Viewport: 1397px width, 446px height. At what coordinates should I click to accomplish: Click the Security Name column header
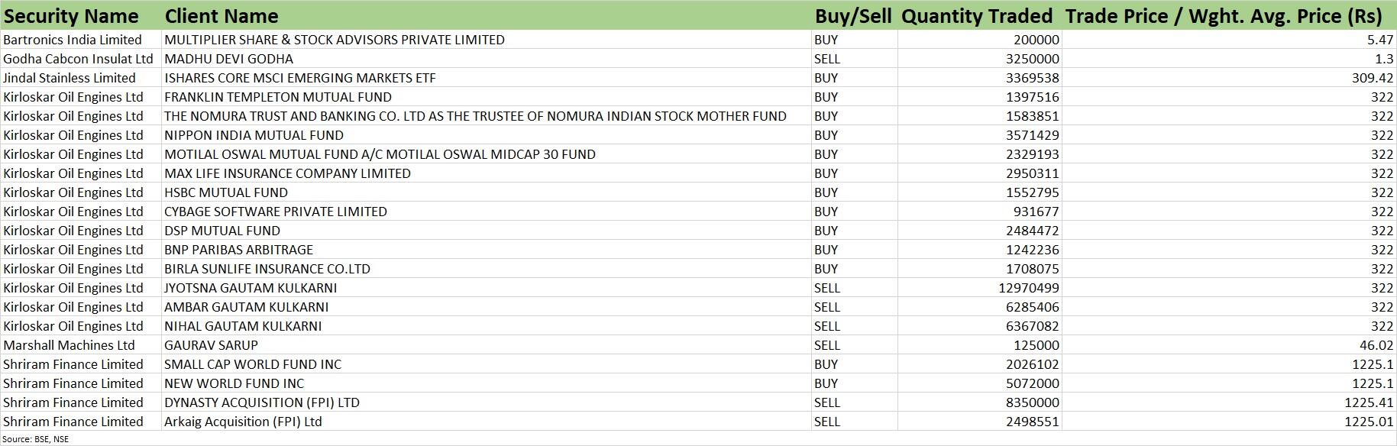click(72, 16)
